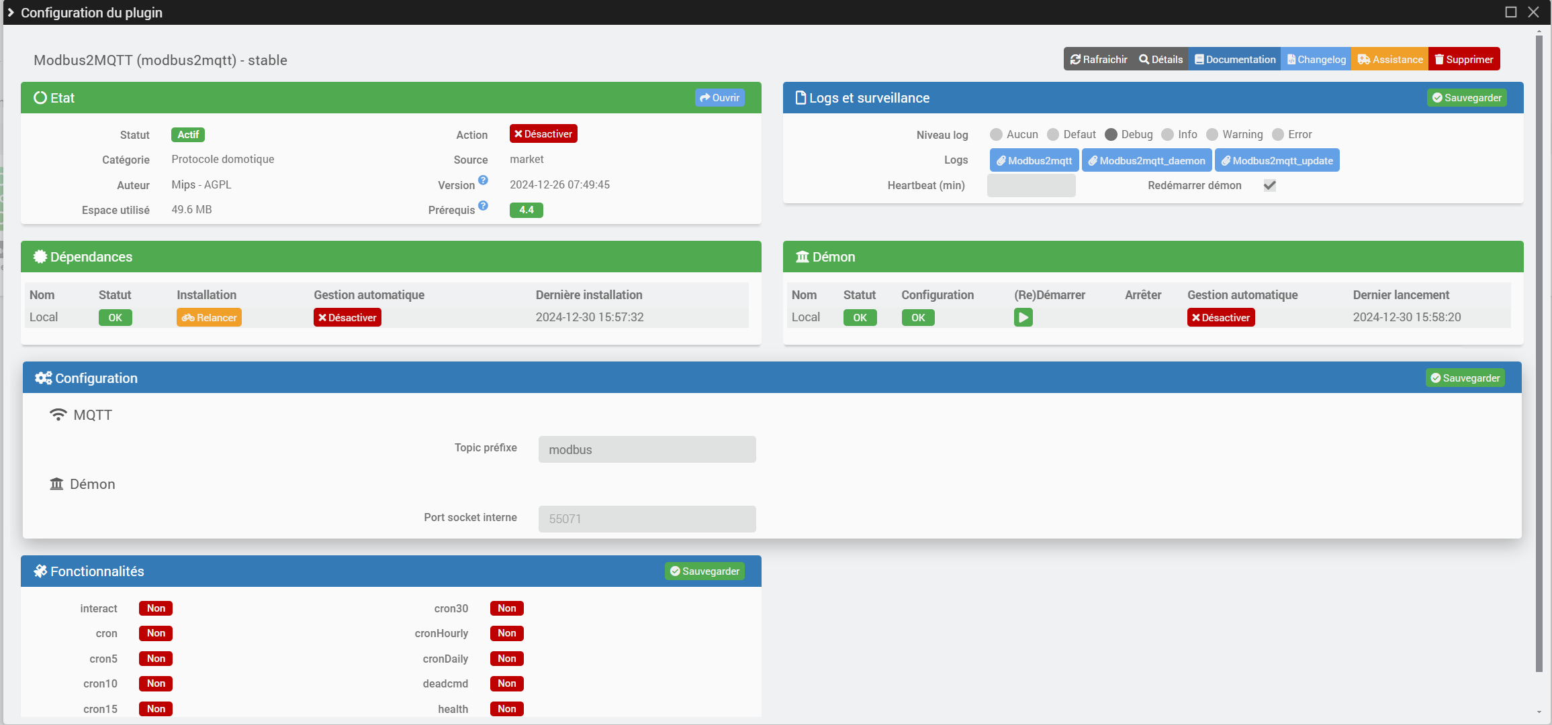Close the Configuration du plugin dialog

[x=1533, y=12]
